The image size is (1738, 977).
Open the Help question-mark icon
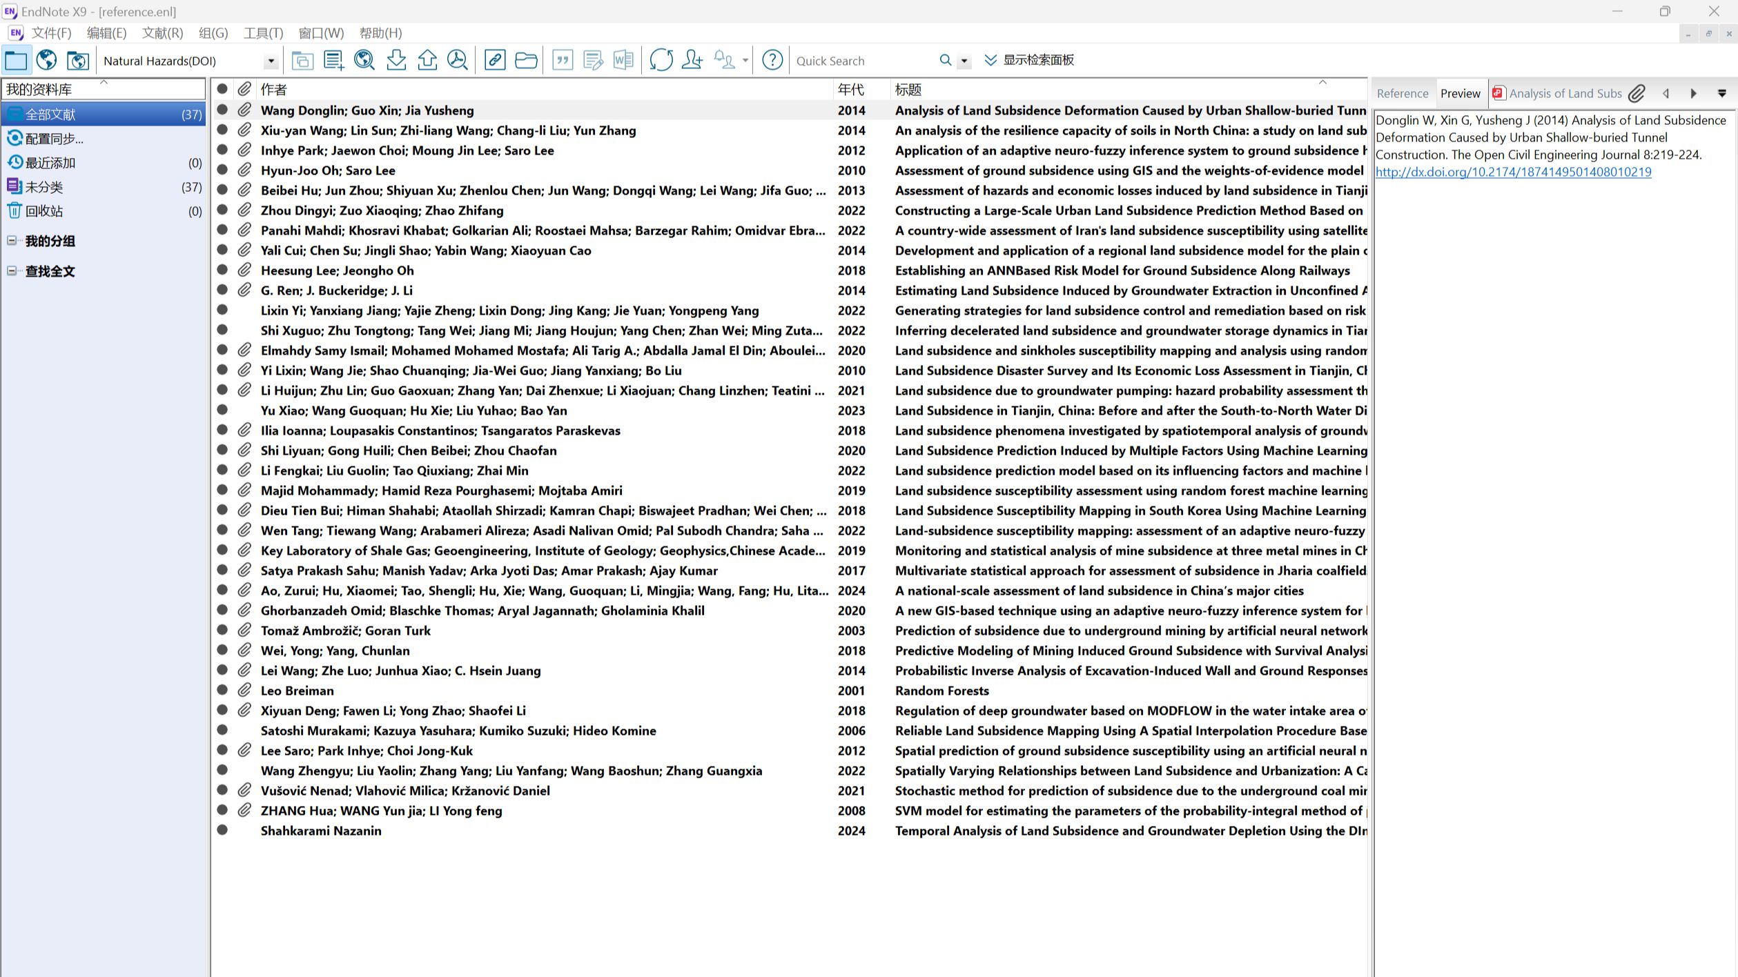click(772, 61)
